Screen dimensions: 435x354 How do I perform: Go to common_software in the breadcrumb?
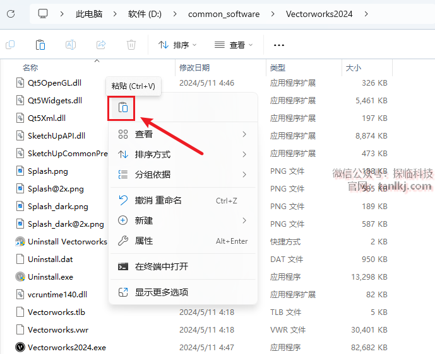[224, 14]
